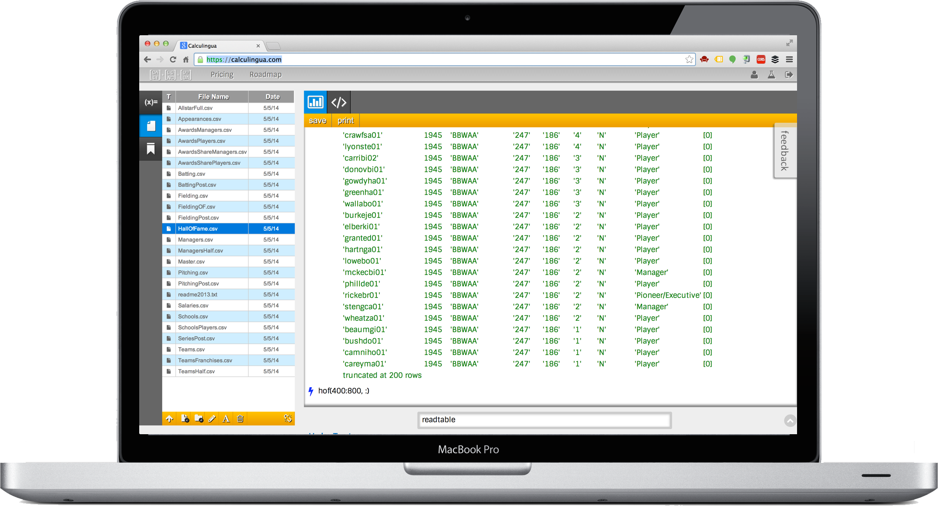This screenshot has height=506, width=938.
Task: Click the pencil edit icon
Action: coord(212,419)
